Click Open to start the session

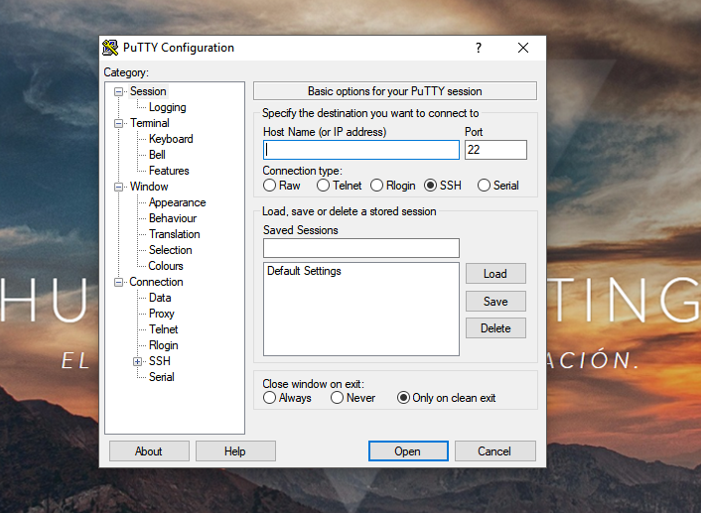[408, 451]
